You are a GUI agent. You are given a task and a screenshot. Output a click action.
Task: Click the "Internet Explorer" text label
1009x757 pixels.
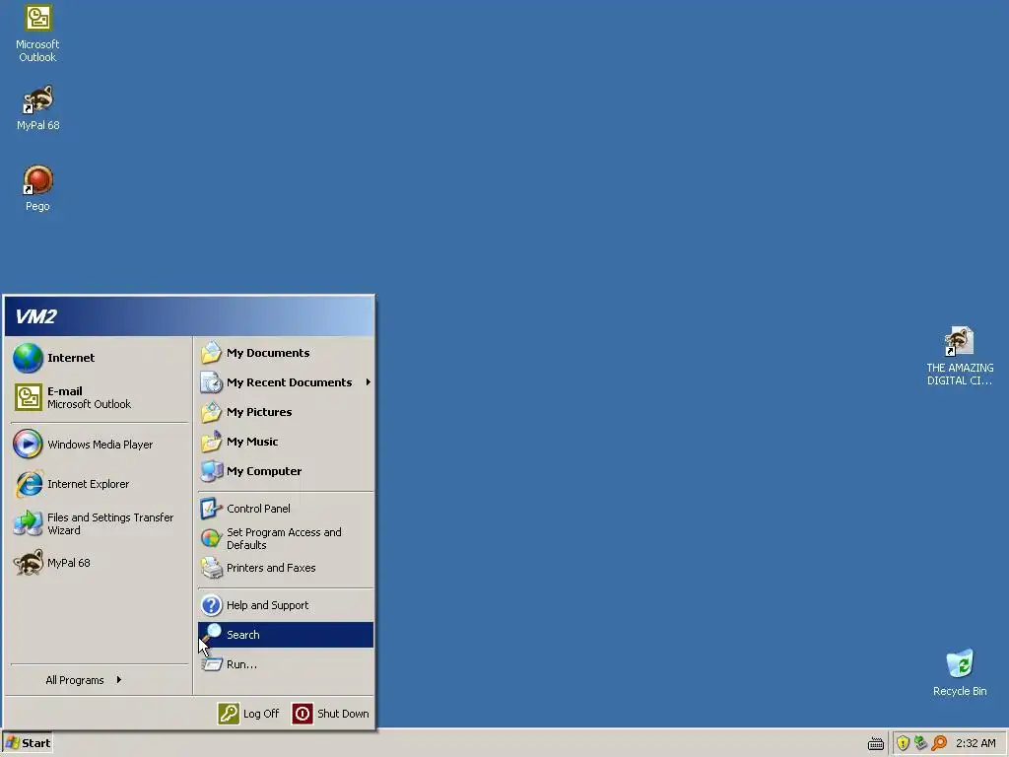pyautogui.click(x=88, y=484)
